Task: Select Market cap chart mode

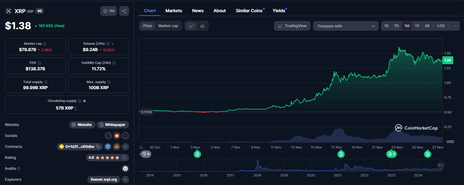Action: 168,26
